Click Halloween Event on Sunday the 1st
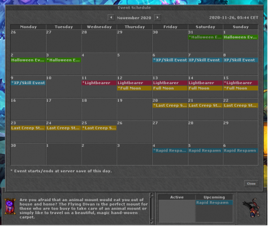The image size is (268, 226). [x=240, y=37]
